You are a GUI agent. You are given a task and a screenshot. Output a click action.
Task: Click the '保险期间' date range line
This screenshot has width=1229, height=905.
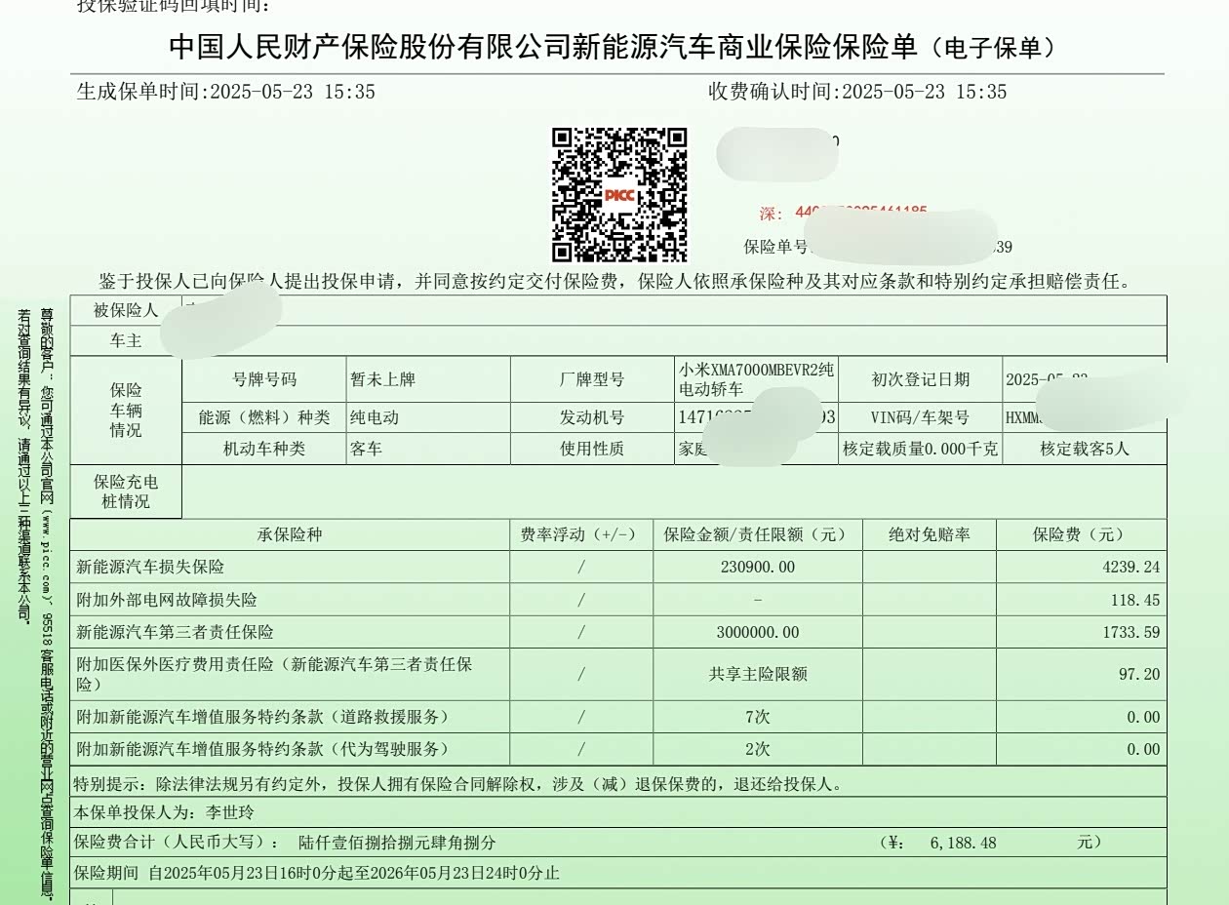coord(317,873)
